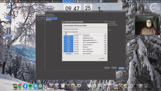
Task: Click the brightness sun icon in dock
Action: (141, 86)
